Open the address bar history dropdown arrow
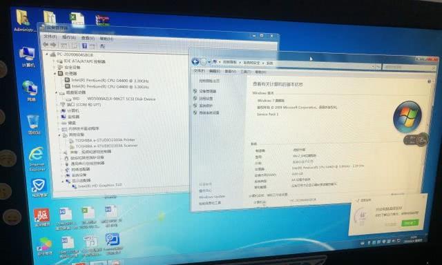The width and height of the screenshot is (442, 265). coord(373,66)
